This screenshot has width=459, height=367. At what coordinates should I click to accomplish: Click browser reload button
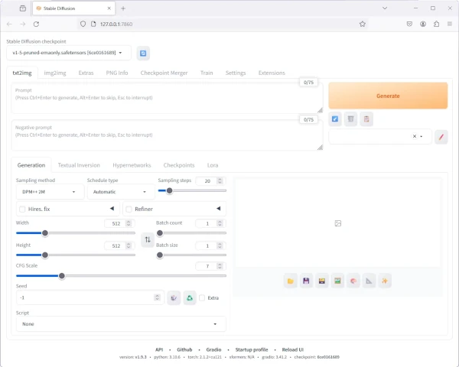[x=36, y=24]
